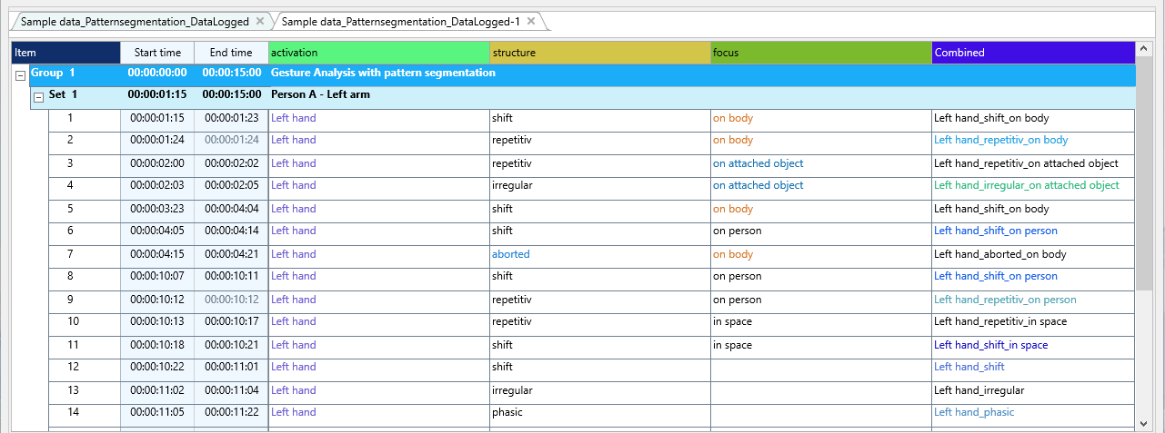
Task: Select the Set 1 row
Action: 582,97
